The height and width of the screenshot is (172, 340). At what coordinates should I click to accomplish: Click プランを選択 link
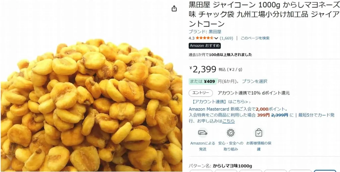click(255, 82)
